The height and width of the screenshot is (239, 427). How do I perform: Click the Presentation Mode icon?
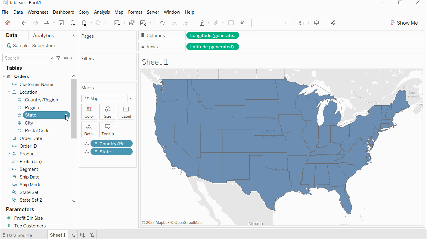317,23
